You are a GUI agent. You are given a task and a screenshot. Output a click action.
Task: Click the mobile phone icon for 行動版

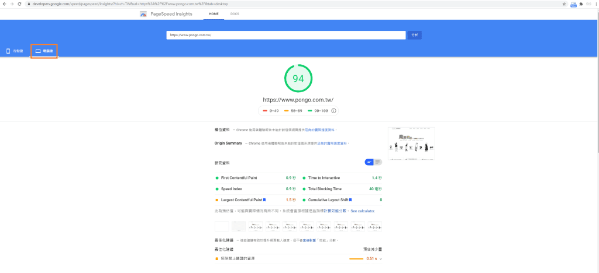tap(8, 51)
